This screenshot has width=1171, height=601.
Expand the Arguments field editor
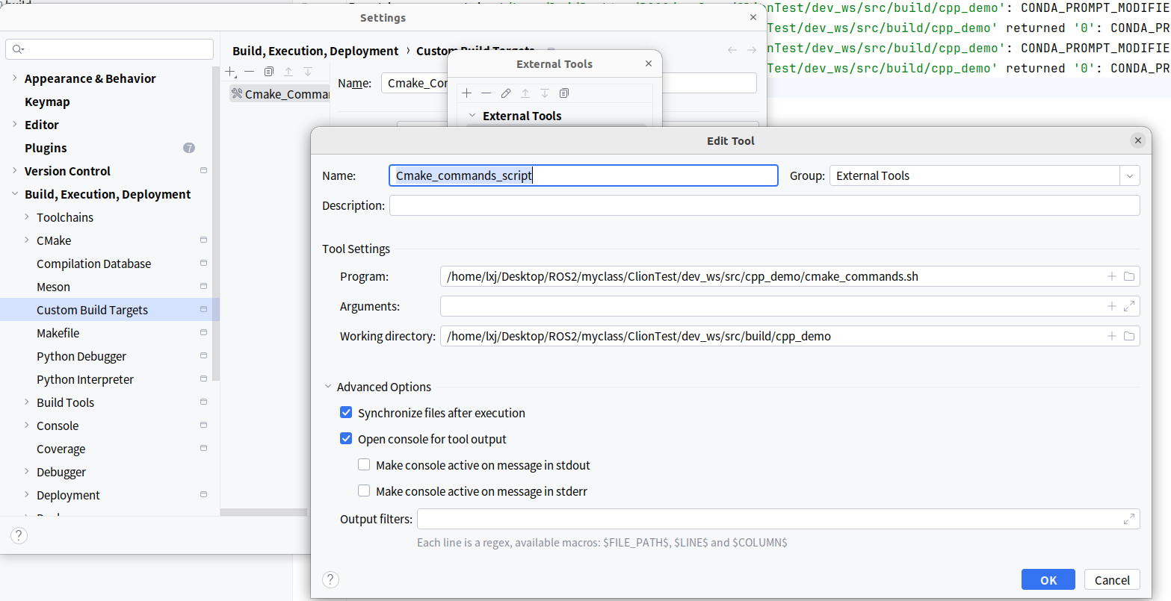[1128, 306]
